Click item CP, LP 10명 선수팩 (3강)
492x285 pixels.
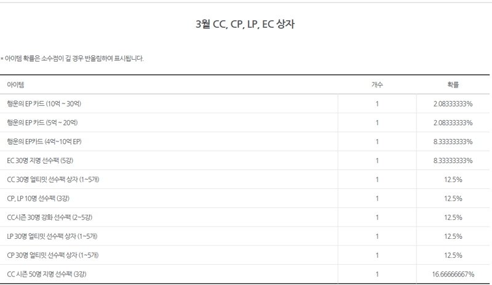tap(38, 198)
